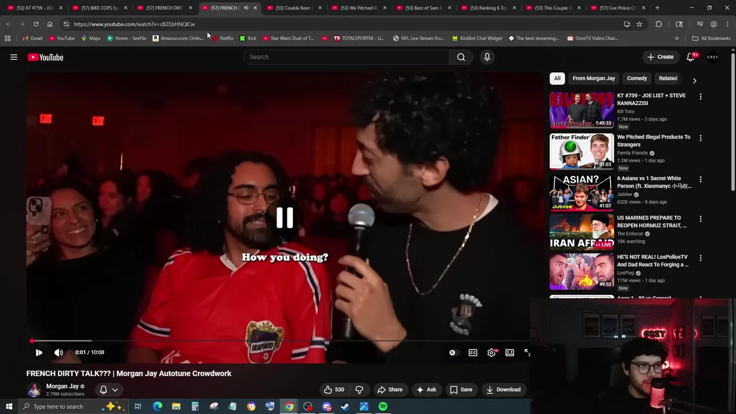Open Netflix bookmark
Screen dimensions: 736x414
coord(223,38)
